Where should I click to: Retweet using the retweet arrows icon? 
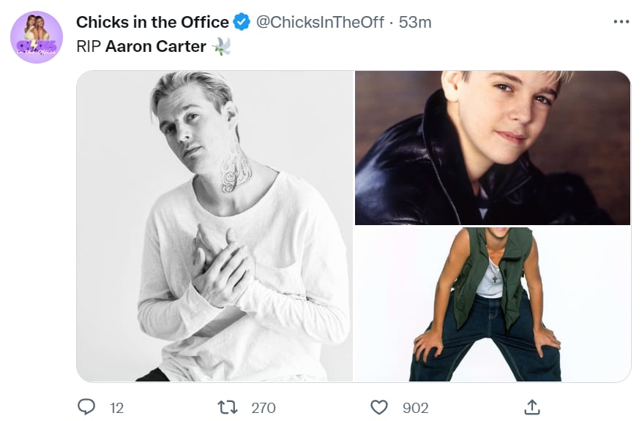point(227,407)
